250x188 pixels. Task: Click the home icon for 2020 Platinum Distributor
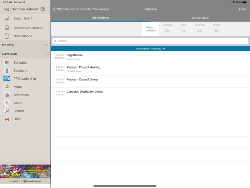click(x=7, y=28)
